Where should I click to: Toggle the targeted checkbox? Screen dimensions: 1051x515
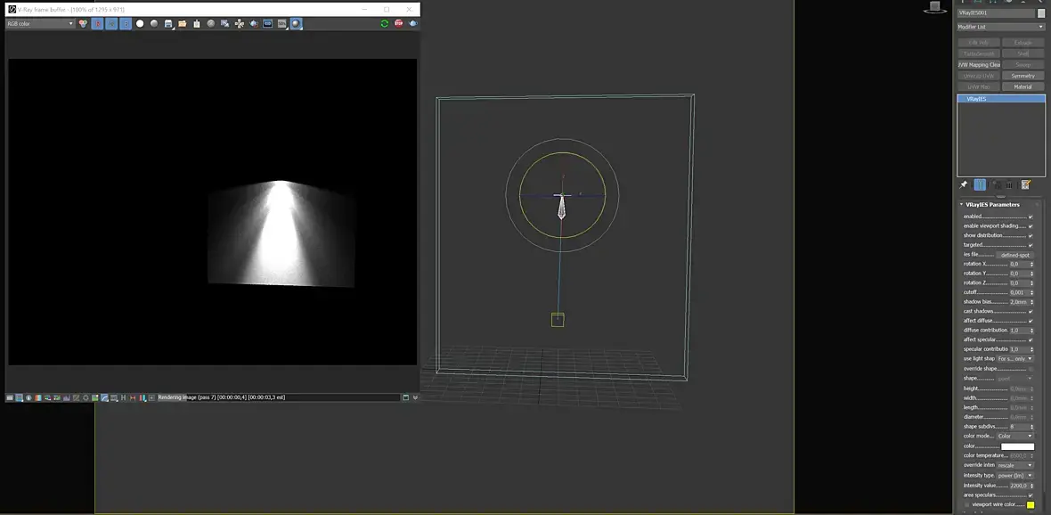[x=1031, y=245]
